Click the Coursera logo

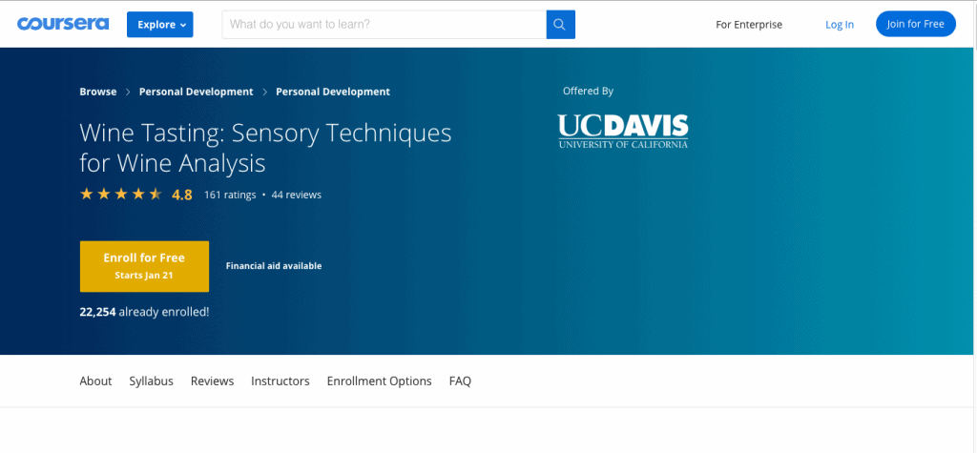(63, 24)
